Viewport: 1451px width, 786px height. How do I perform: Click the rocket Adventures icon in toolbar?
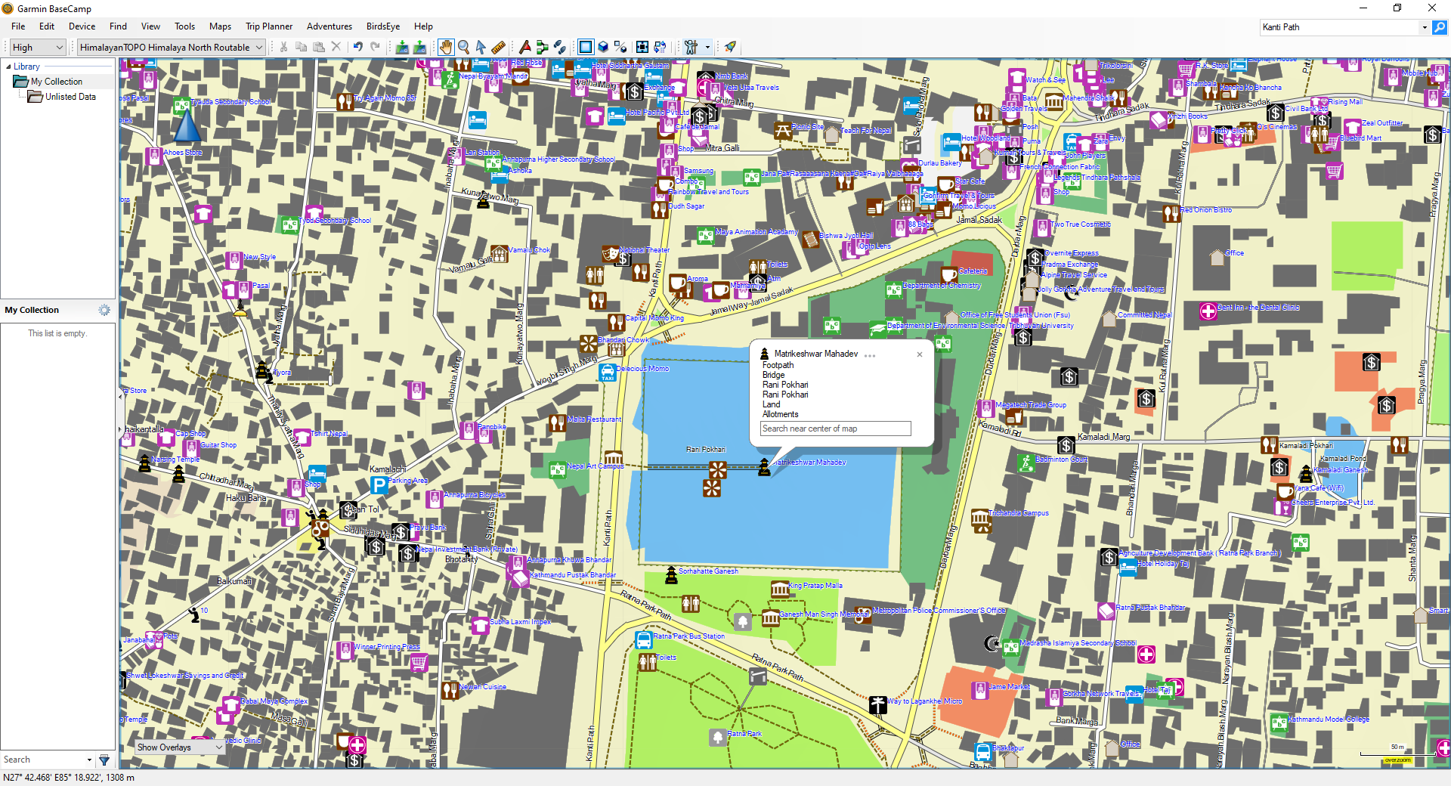click(x=730, y=47)
